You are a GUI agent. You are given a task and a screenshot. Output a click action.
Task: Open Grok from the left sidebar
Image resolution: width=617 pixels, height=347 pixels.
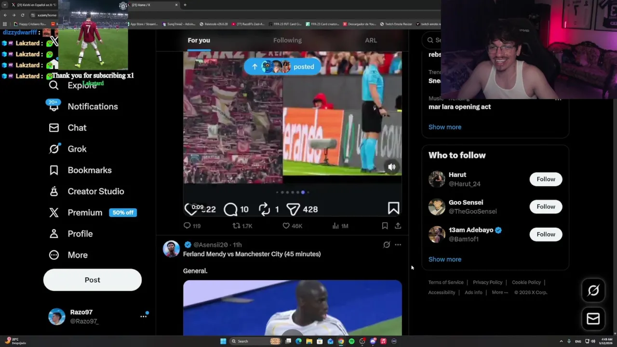67,149
